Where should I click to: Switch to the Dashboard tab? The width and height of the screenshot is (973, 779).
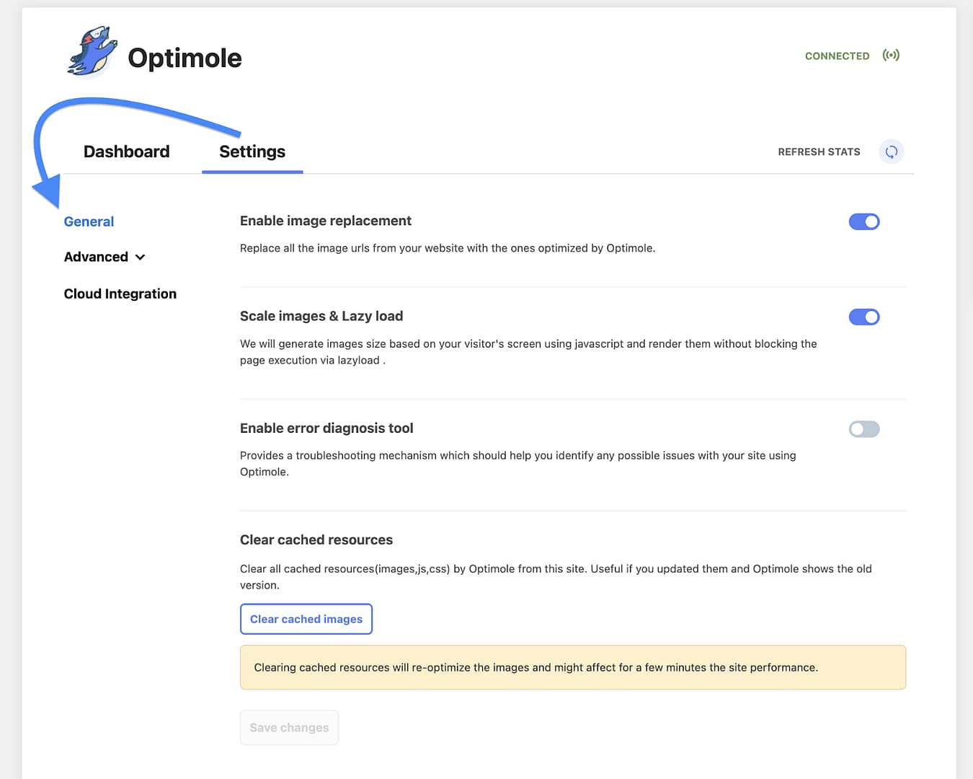pos(127,152)
